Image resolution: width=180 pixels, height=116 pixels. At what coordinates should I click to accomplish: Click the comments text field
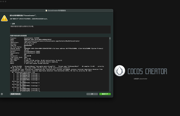[x=60, y=29]
